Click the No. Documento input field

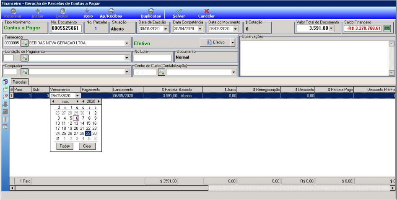67,28
